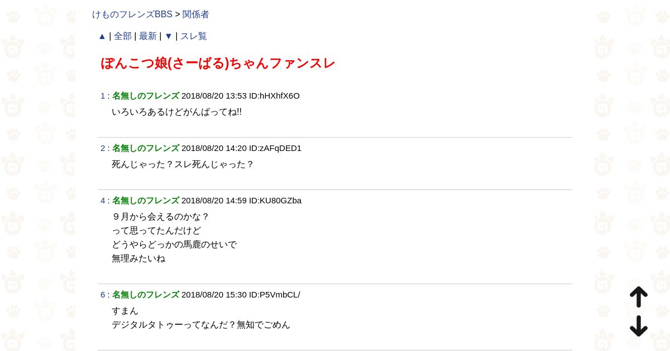Click 名無しのフレンズ name in post 4
670x351 pixels.
pyautogui.click(x=146, y=201)
